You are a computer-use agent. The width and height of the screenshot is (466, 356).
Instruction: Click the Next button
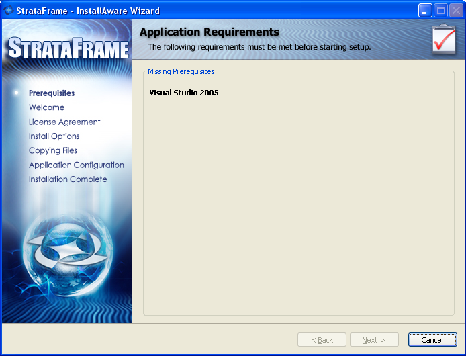[x=374, y=340]
